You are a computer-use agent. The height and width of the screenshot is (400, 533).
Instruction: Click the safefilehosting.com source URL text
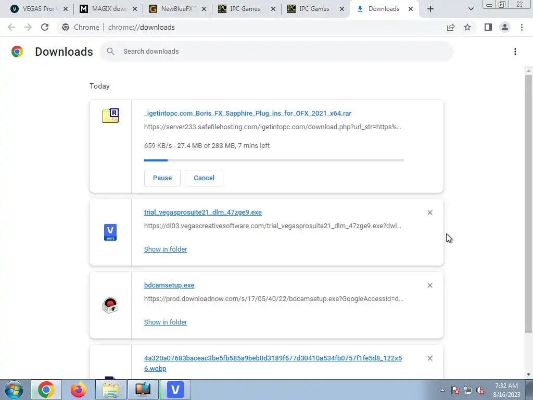[273, 127]
